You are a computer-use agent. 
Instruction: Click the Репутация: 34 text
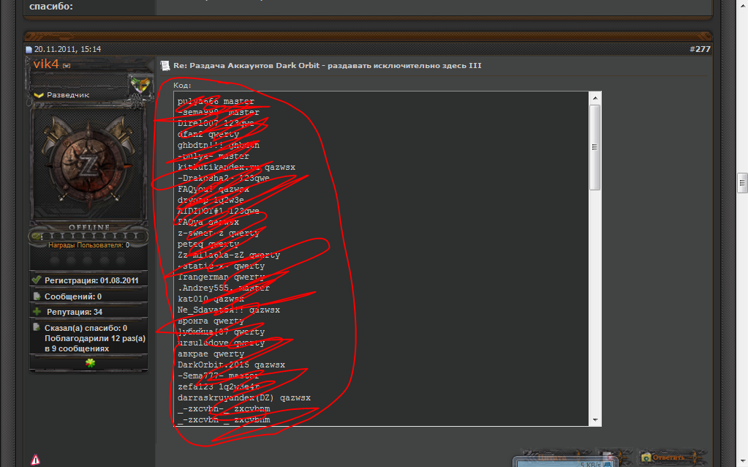(75, 312)
